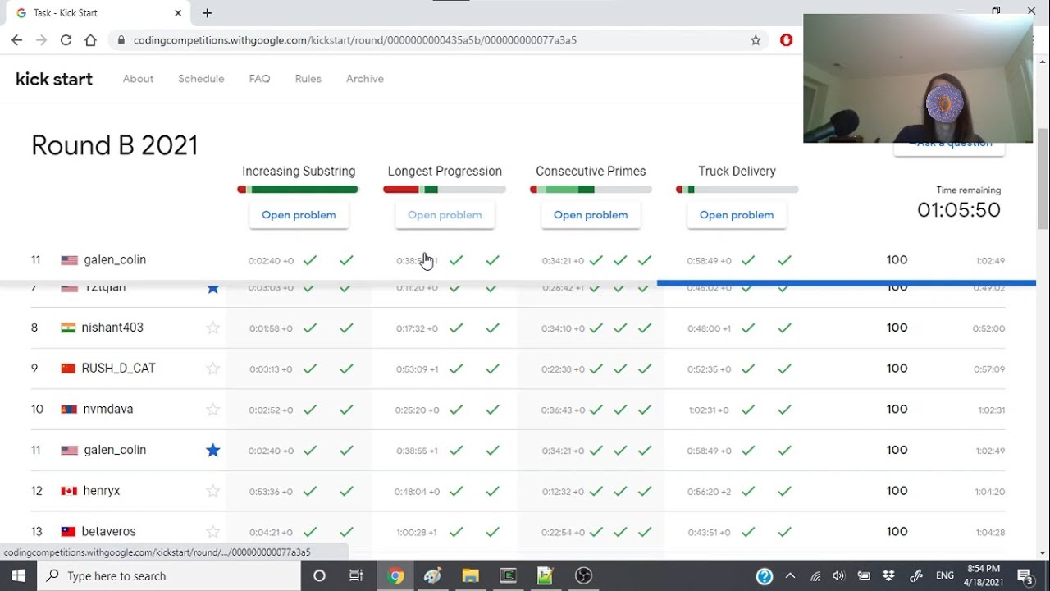Open problem Longest Progression
Image resolution: width=1050 pixels, height=591 pixels.
click(445, 215)
